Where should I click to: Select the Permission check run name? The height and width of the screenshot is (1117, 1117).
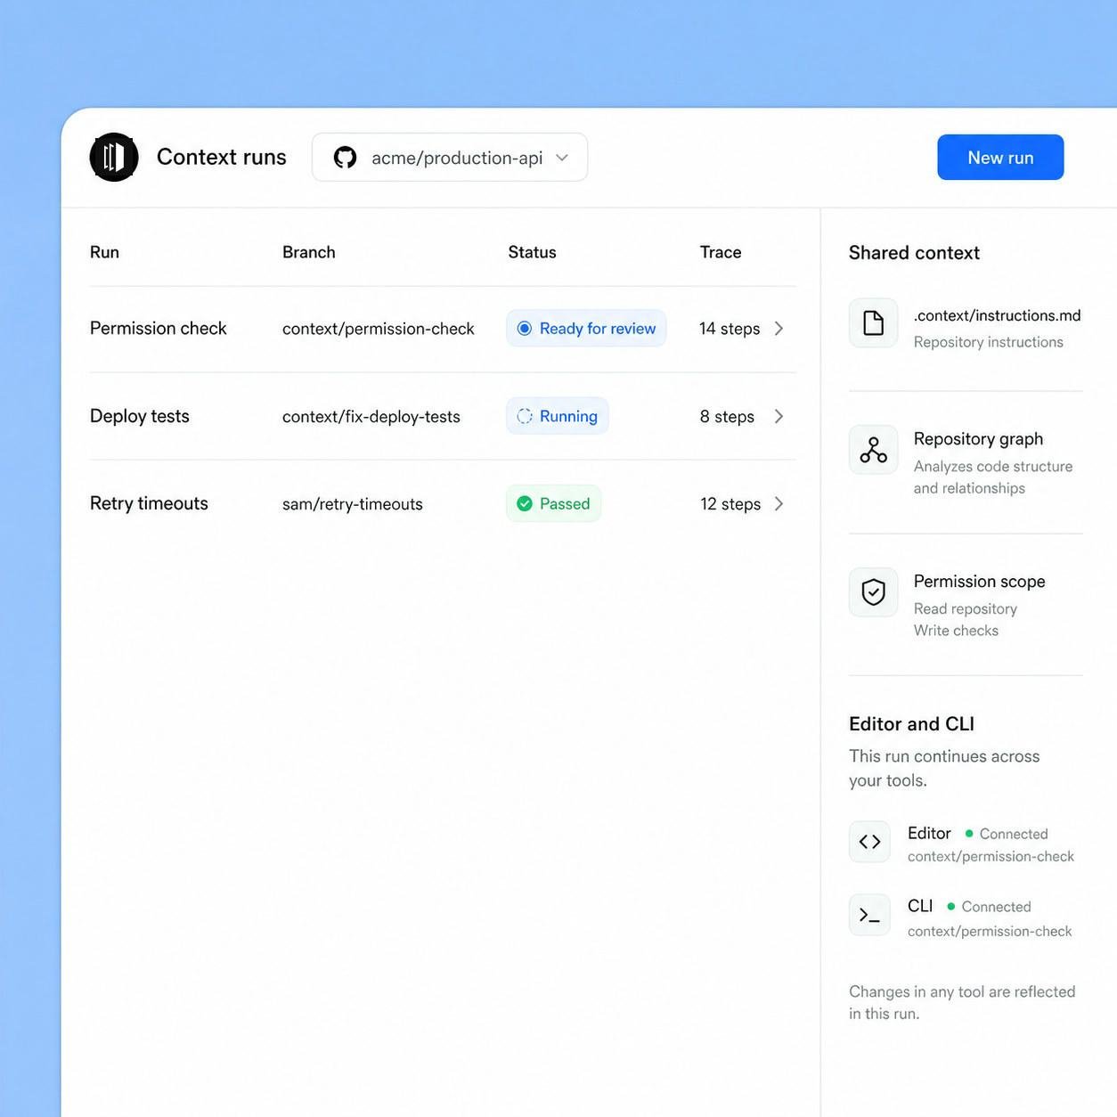(x=159, y=329)
